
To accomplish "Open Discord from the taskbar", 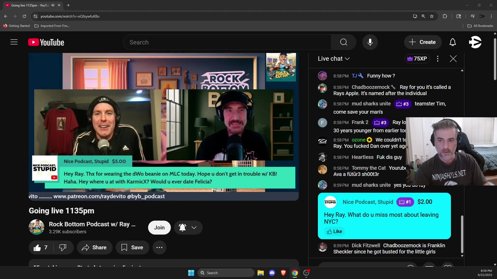I will 272,273.
